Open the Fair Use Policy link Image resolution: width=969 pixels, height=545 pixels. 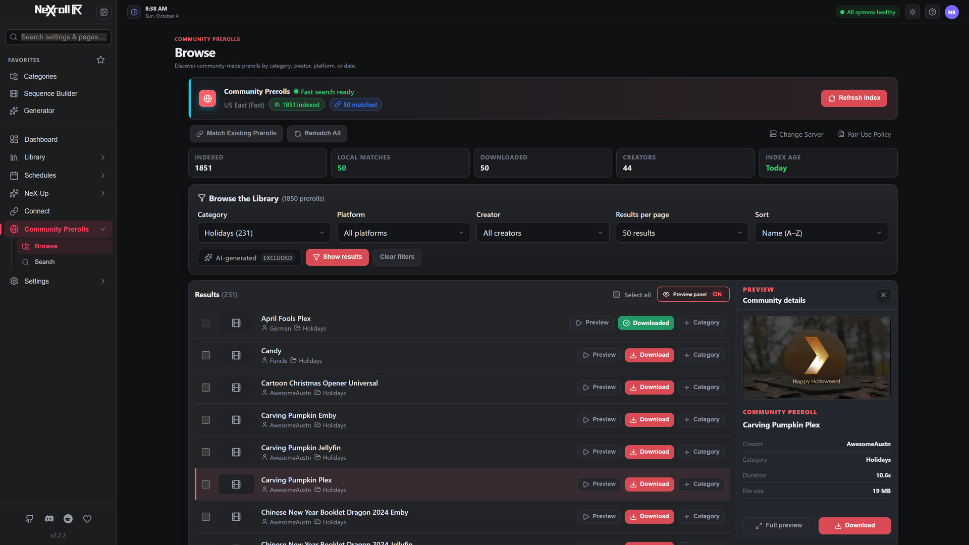865,134
